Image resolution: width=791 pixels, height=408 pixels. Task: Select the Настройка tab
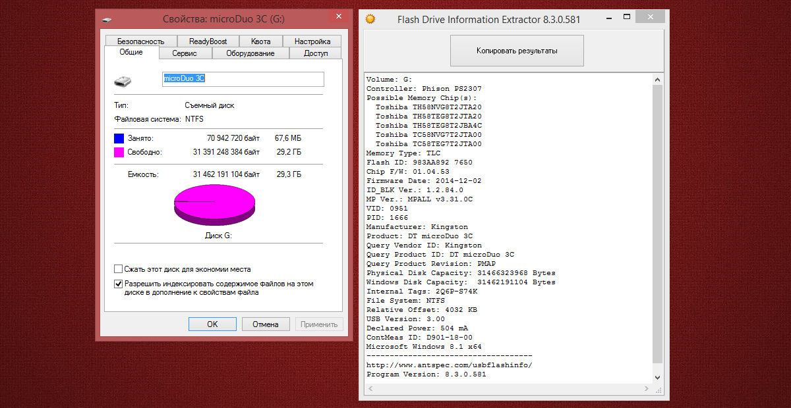pos(312,41)
